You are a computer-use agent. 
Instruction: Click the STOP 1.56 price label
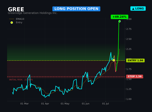pos(135,76)
